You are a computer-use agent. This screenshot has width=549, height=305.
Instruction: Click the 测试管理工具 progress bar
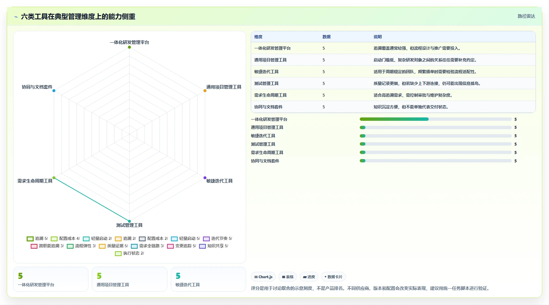click(435, 144)
